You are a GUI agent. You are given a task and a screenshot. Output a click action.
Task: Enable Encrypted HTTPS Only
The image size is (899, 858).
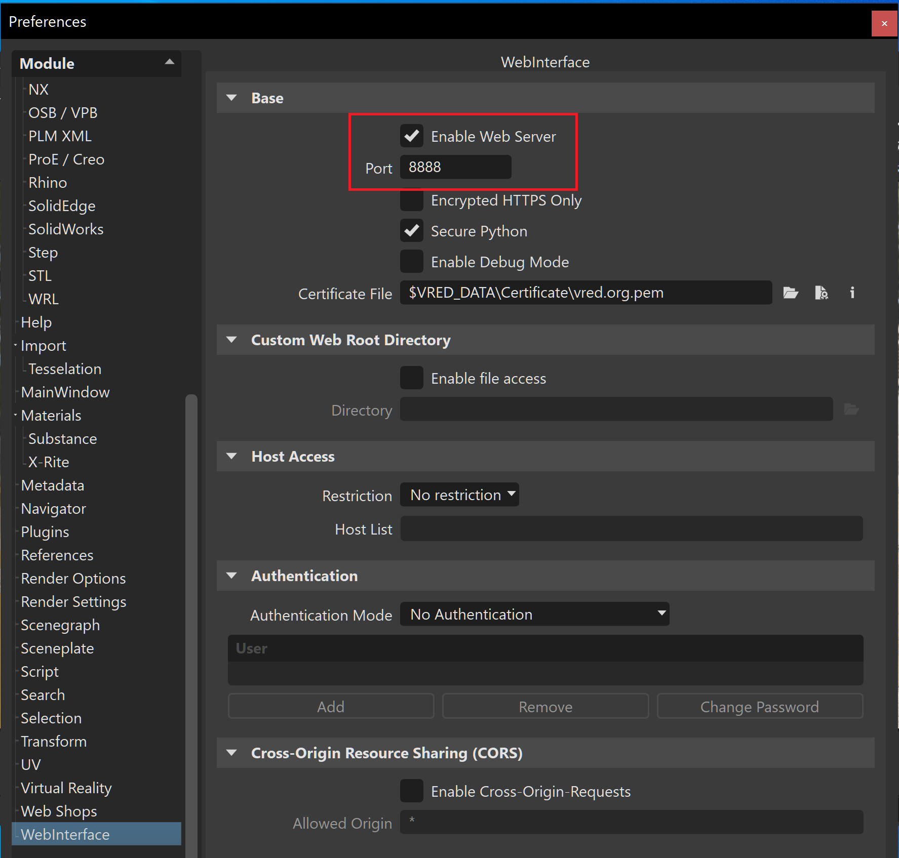pyautogui.click(x=412, y=200)
